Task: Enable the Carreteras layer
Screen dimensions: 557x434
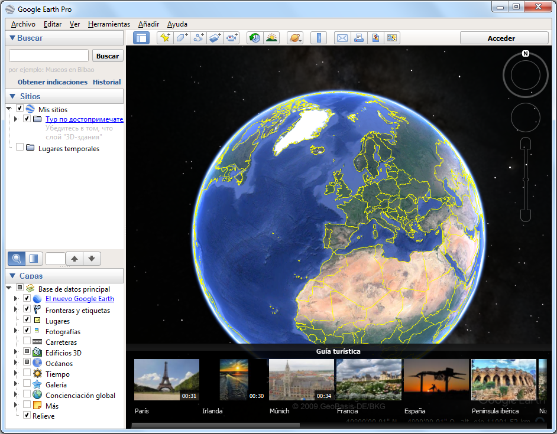Action: click(25, 342)
